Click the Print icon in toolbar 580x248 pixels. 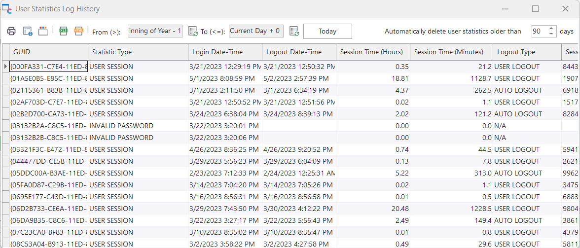11,31
